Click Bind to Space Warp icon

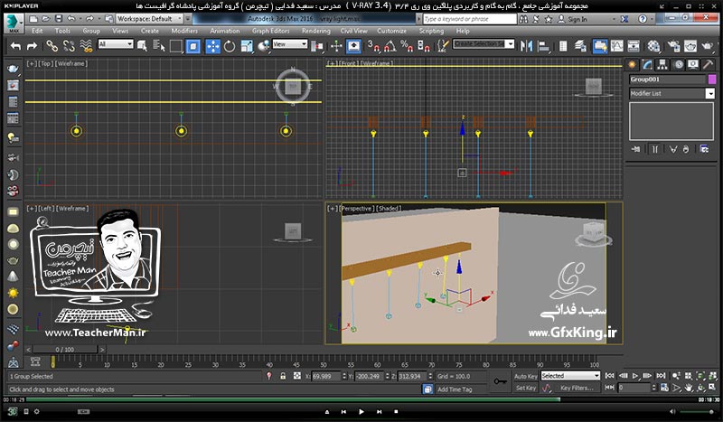(86, 46)
